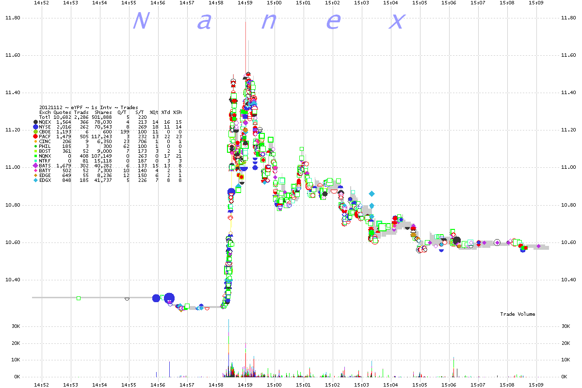Viewport: 582px width, 388px height.
Task: Click the brown EDGE legend diamond
Action: coord(35,175)
